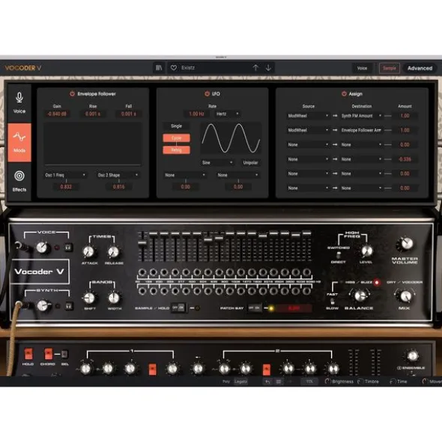442x442 pixels.
Task: Click the first band level fader
Action: point(142,242)
